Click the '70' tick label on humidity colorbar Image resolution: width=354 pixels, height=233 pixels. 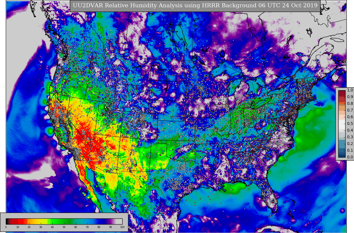click(x=87, y=227)
